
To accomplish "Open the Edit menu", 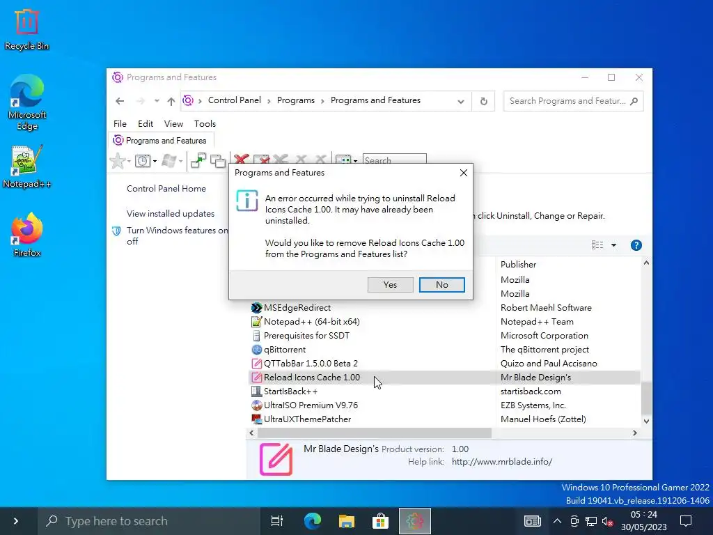I will coord(146,124).
